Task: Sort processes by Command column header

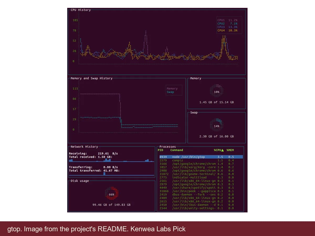Action: pyautogui.click(x=177, y=150)
